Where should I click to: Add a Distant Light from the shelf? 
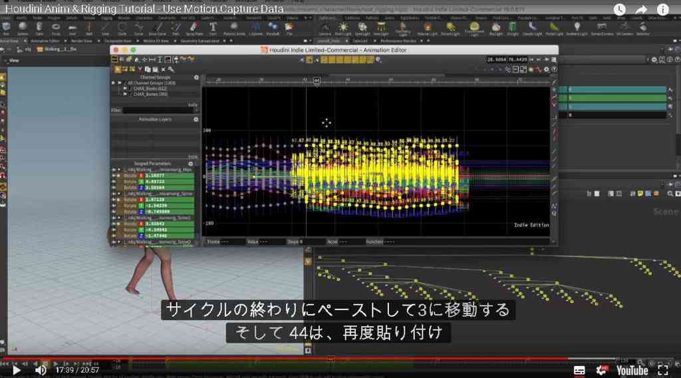pyautogui.click(x=450, y=28)
